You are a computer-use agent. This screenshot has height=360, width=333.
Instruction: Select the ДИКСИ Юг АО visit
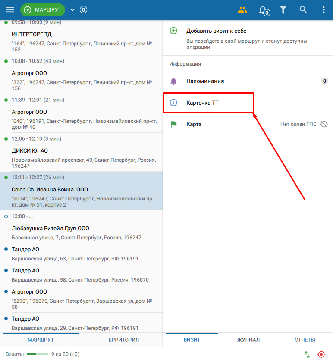coord(82,152)
